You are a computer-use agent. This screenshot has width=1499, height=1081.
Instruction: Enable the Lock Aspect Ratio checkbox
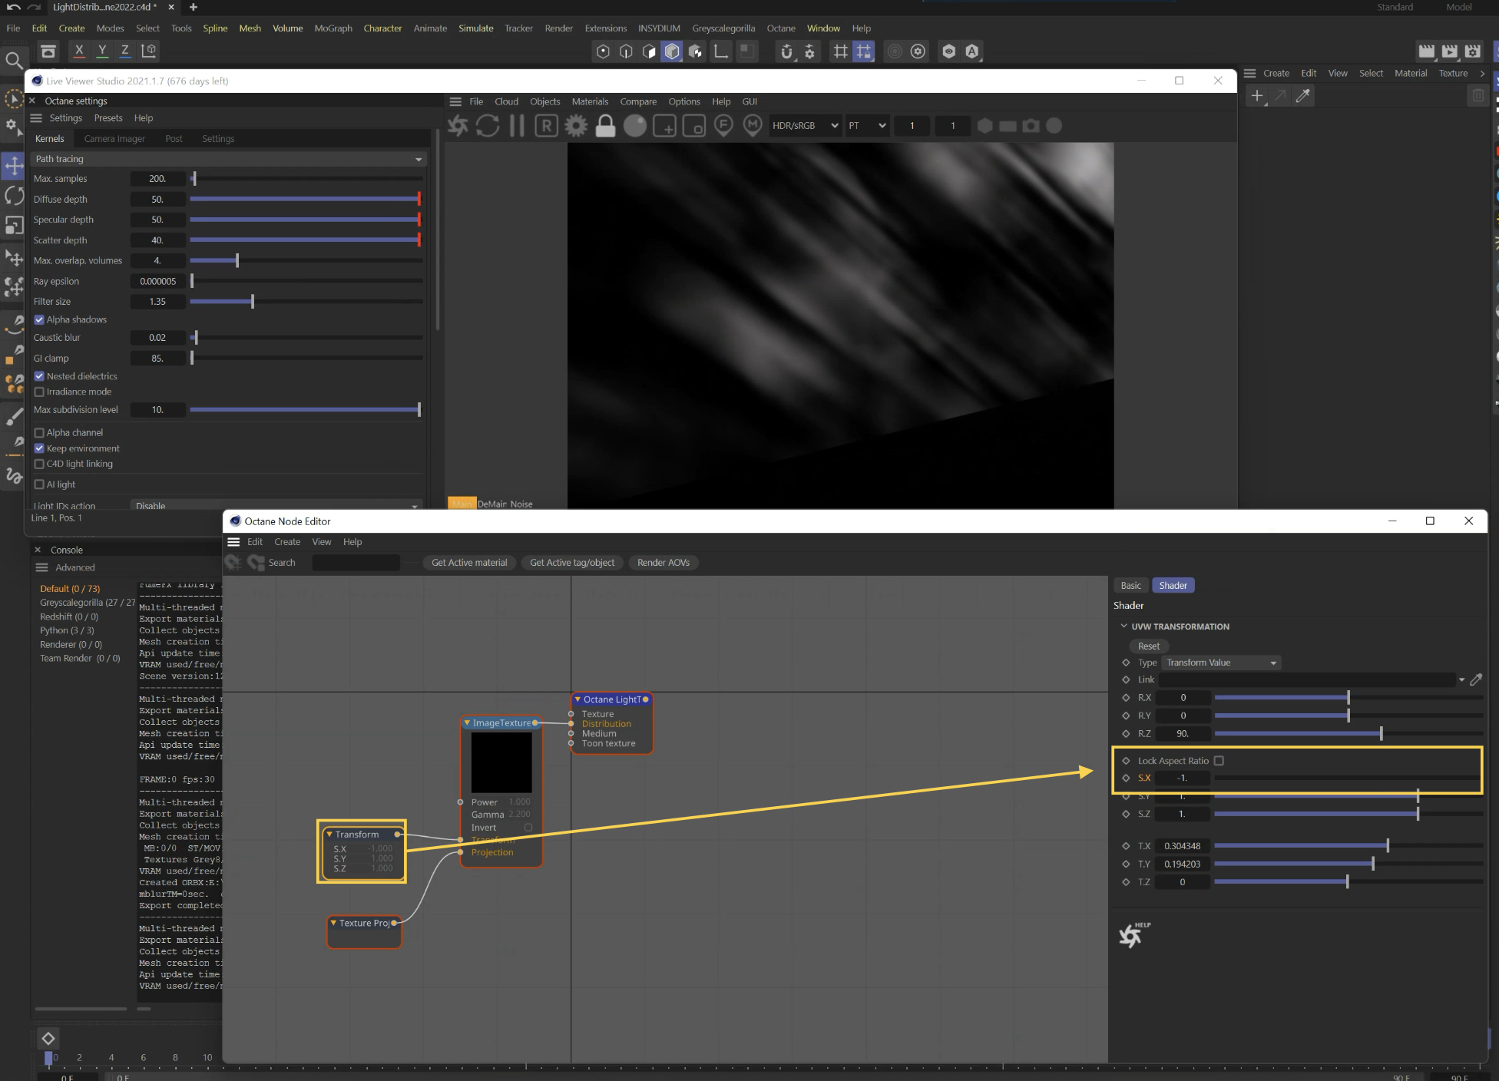click(x=1219, y=761)
